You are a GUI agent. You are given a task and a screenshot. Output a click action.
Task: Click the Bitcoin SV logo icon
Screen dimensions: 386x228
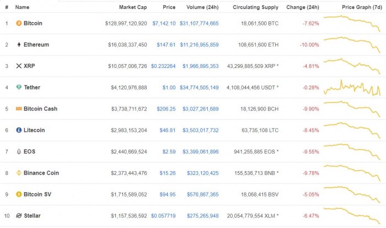(x=19, y=194)
